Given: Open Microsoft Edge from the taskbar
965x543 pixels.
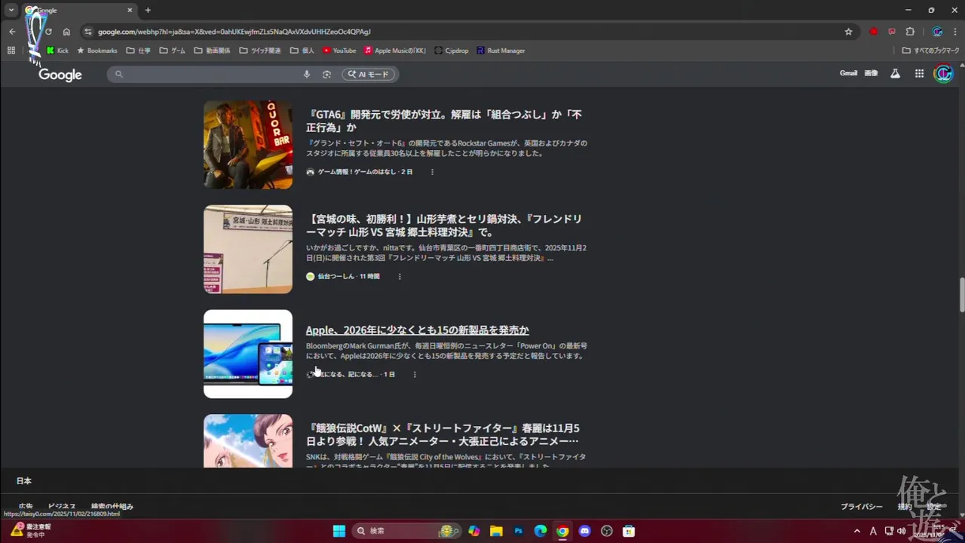Looking at the screenshot, I should click(541, 531).
